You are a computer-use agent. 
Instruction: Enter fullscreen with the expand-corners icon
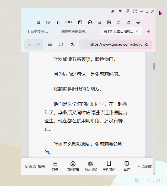[135, 11]
